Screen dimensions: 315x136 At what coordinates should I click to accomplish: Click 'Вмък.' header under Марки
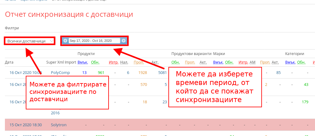point(218,62)
